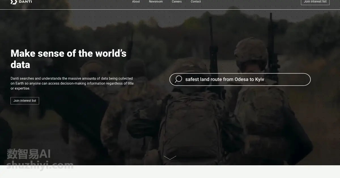
Task: Click the paragraph starting "Danti searches and understands"
Action: coord(72,83)
